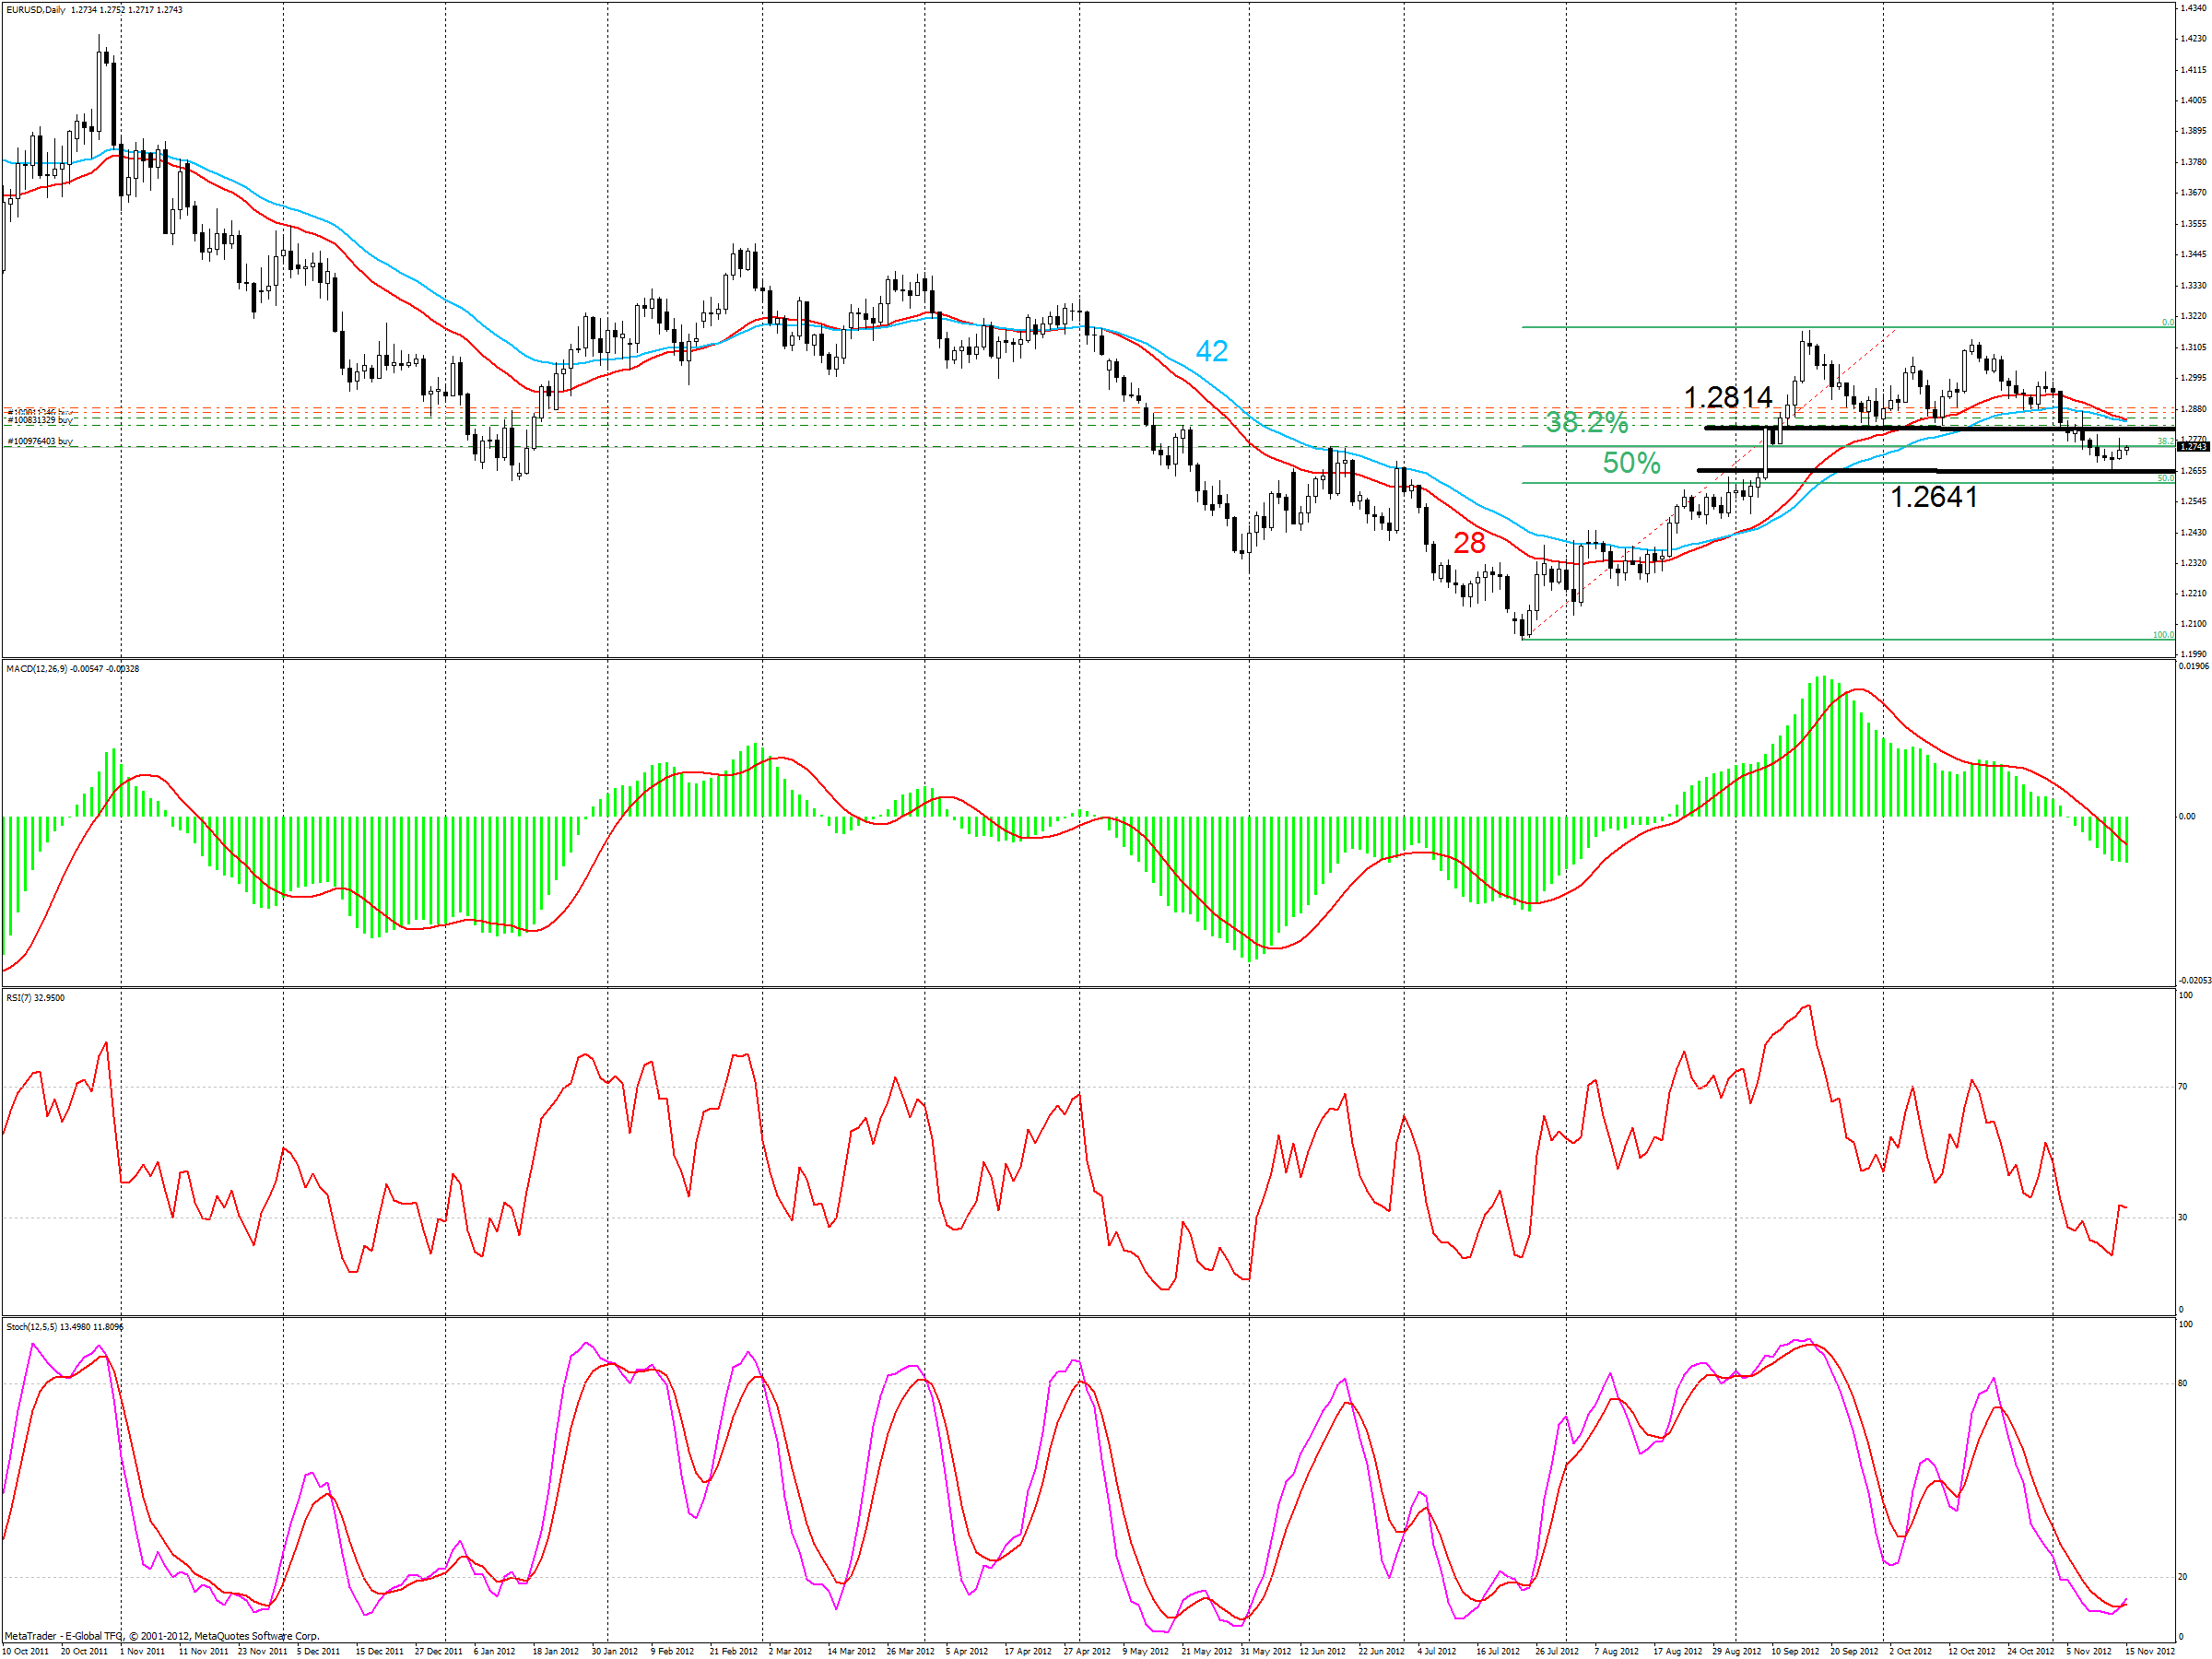Viewport: 2212px width, 1659px height.
Task: Select the red '28' moving average label
Action: pos(1468,543)
